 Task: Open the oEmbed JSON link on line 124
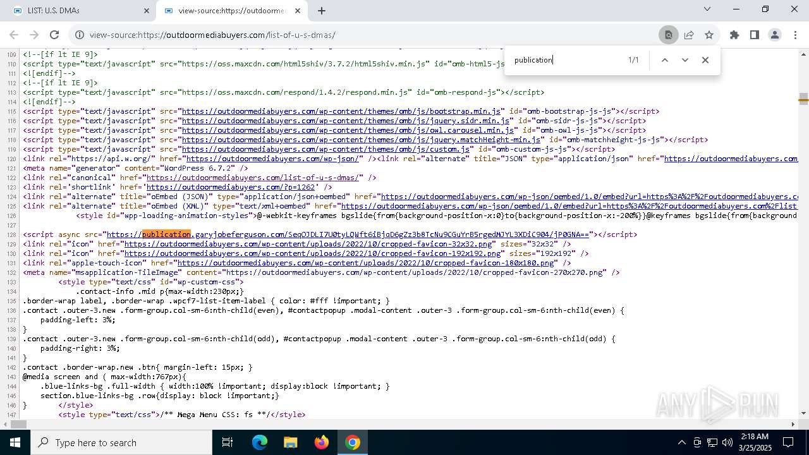click(x=589, y=197)
